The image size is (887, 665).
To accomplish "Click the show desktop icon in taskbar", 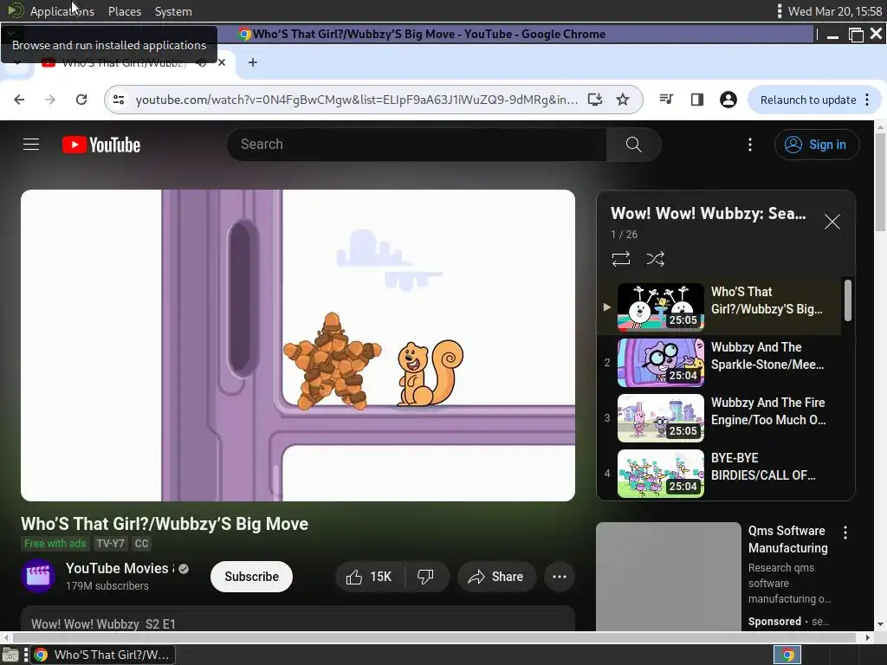I will [10, 655].
